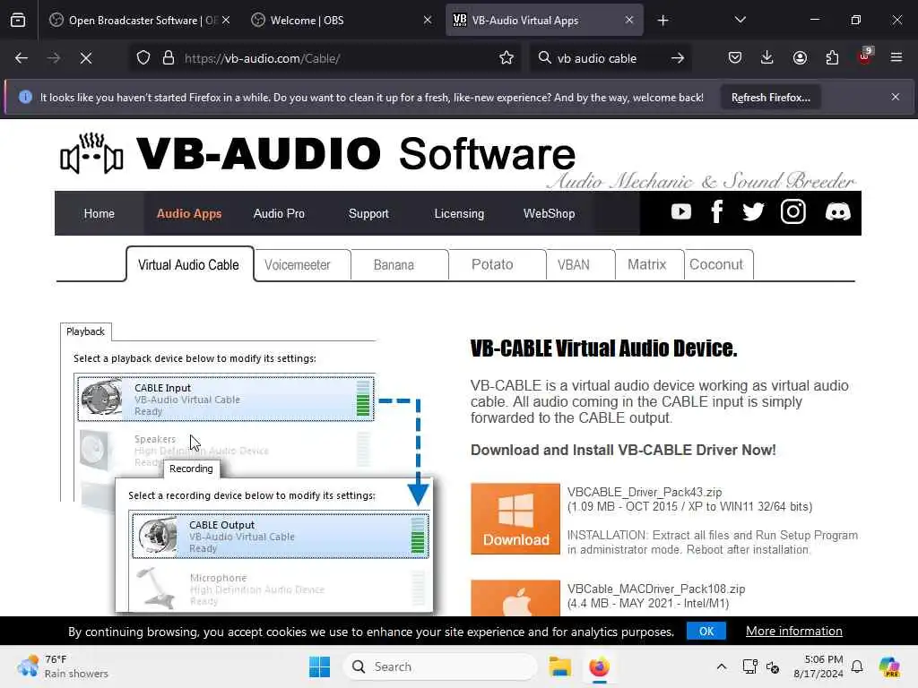Image resolution: width=918 pixels, height=688 pixels.
Task: Submit the search with the go arrow
Action: 678,58
